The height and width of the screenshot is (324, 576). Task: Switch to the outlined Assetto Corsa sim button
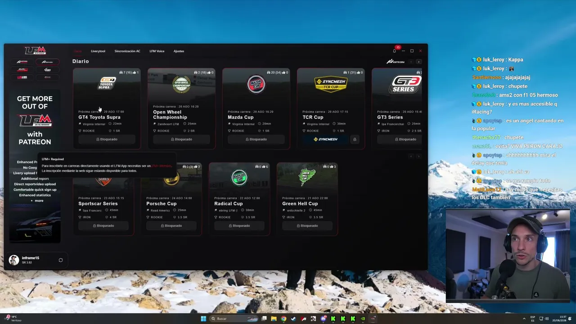click(x=47, y=62)
